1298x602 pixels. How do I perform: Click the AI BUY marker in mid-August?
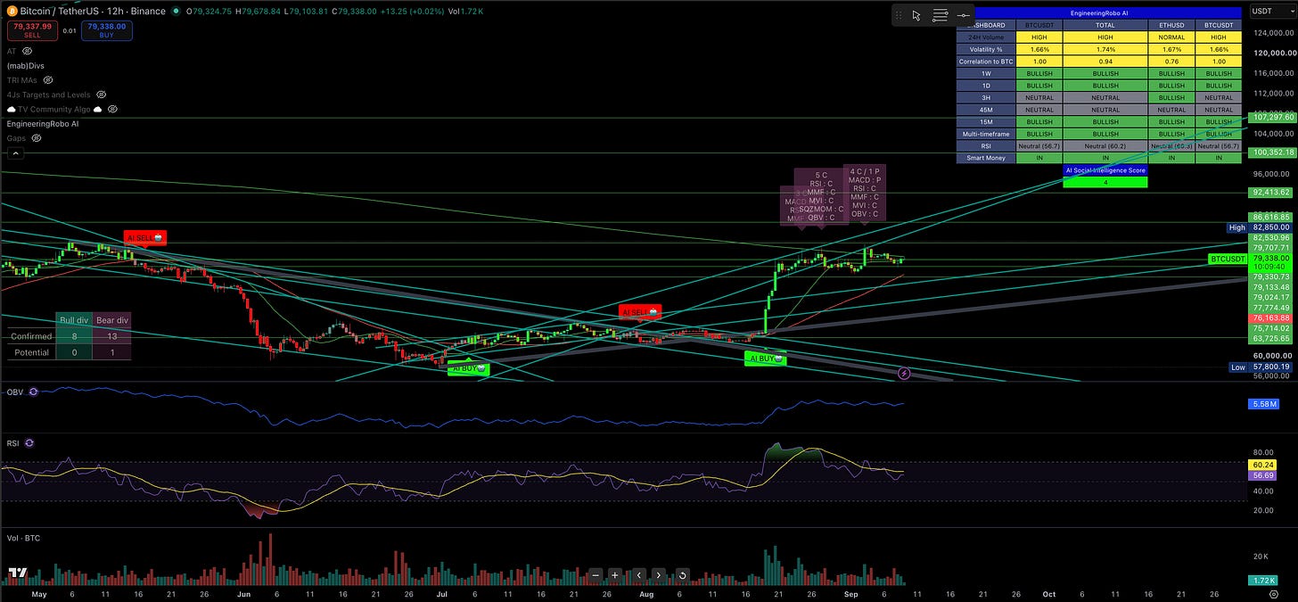[766, 359]
